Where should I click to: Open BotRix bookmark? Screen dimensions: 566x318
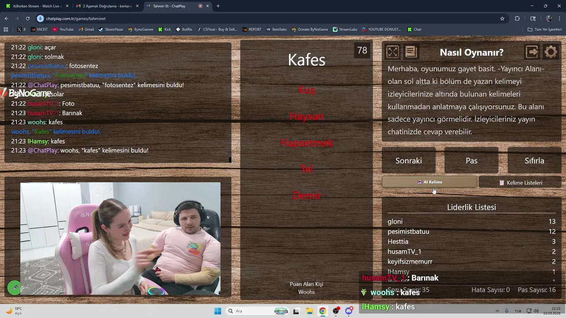click(x=184, y=30)
